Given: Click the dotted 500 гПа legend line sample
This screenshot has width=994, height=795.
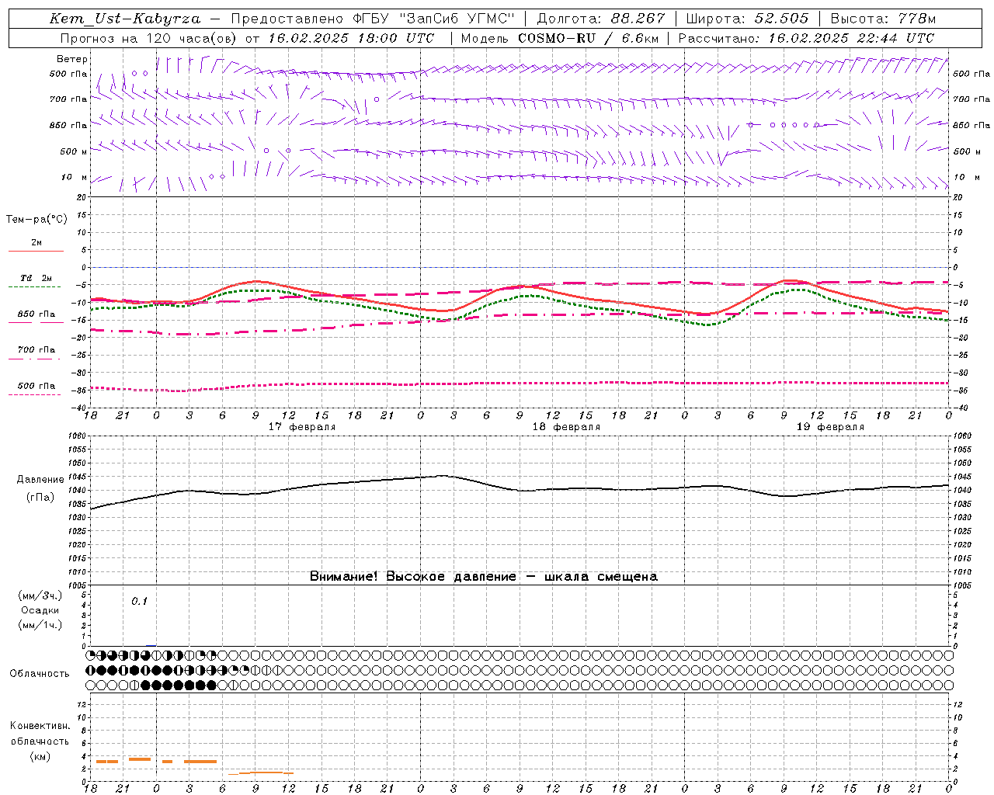Looking at the screenshot, I should (x=34, y=394).
